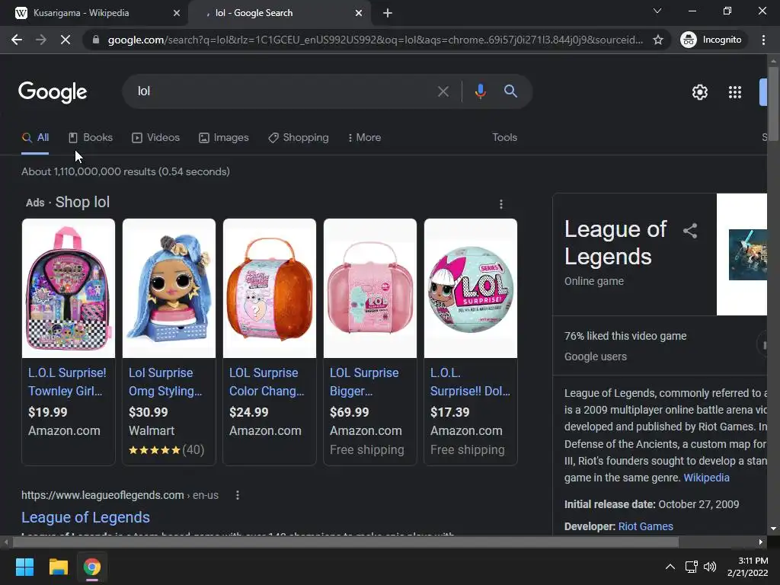Viewport: 780px width, 585px height.
Task: Click "76% liked this video game" text
Action: pos(625,336)
